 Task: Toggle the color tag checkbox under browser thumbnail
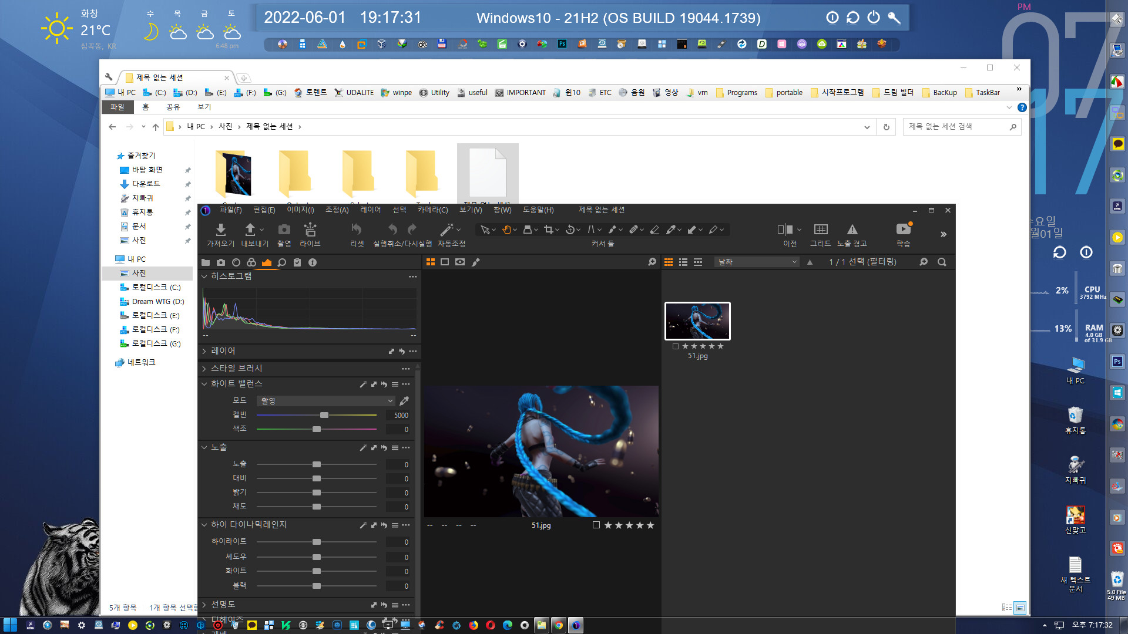676,346
